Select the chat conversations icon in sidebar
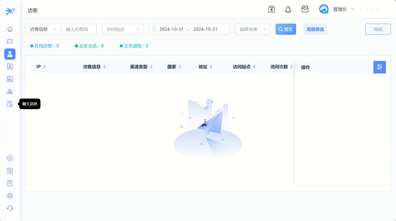The height and width of the screenshot is (221, 396). point(10,41)
